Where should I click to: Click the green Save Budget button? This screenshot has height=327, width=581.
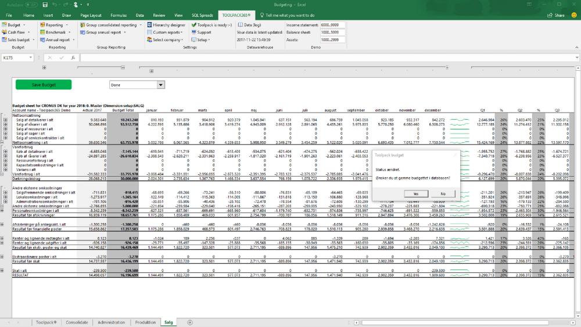(44, 85)
